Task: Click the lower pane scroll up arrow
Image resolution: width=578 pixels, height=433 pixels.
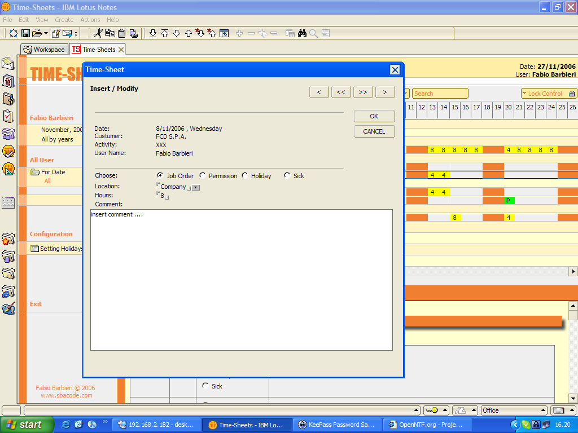Action: click(573, 306)
